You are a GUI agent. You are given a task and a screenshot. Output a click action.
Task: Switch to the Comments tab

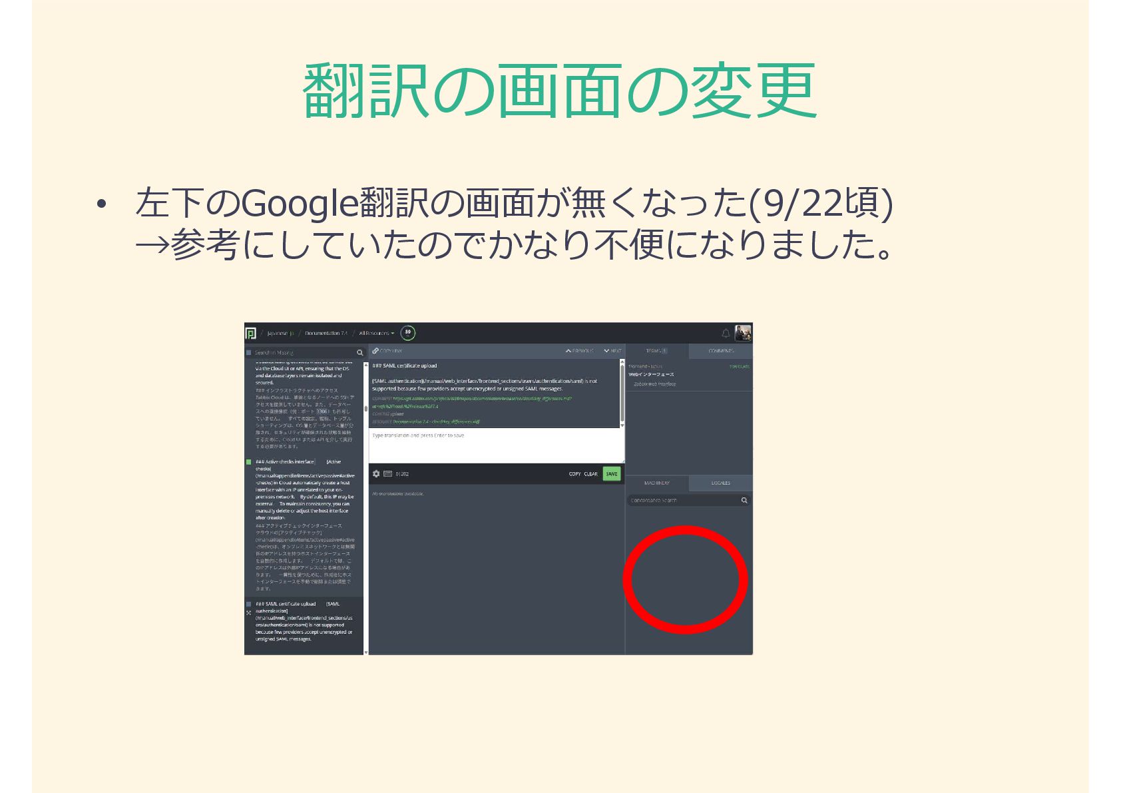pos(721,351)
